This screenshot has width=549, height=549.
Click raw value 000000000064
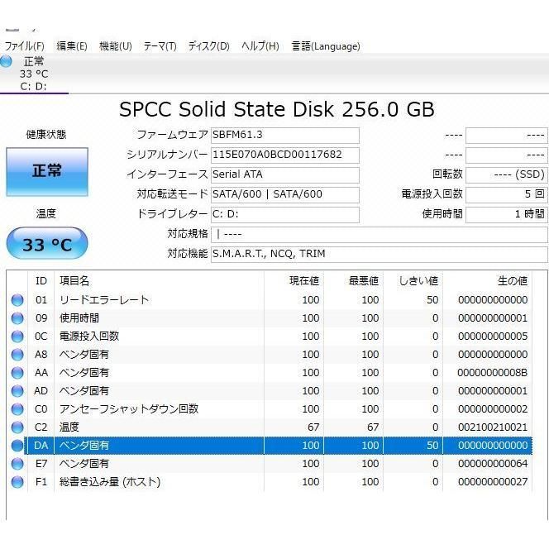(x=493, y=464)
